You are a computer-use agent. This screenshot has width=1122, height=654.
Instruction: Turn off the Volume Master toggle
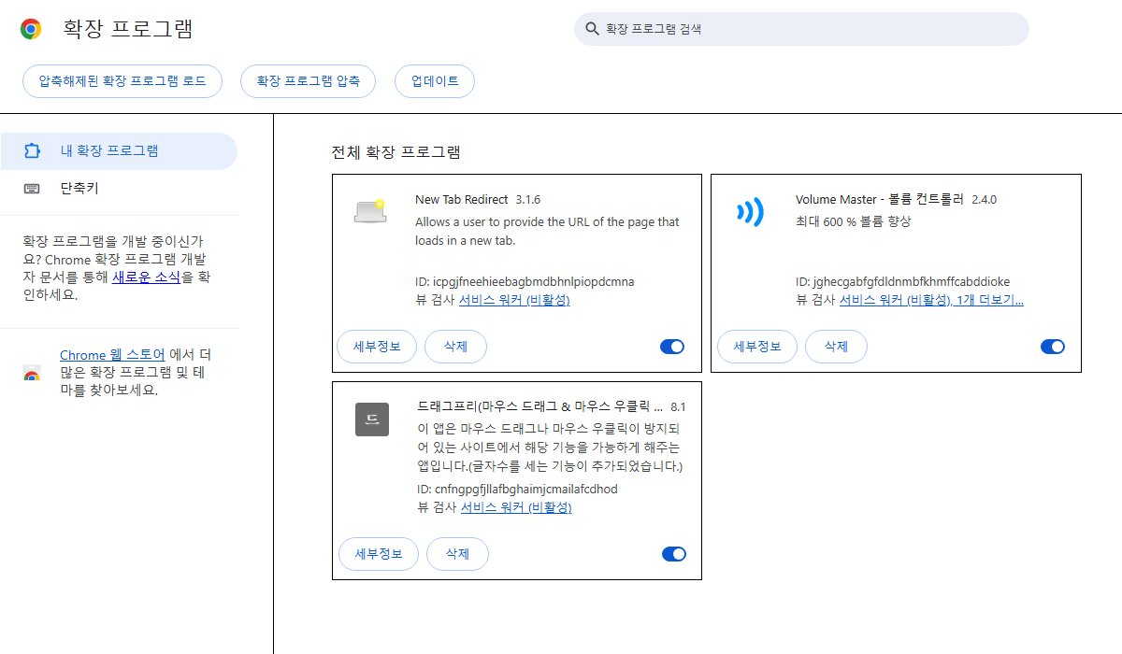pyautogui.click(x=1053, y=347)
